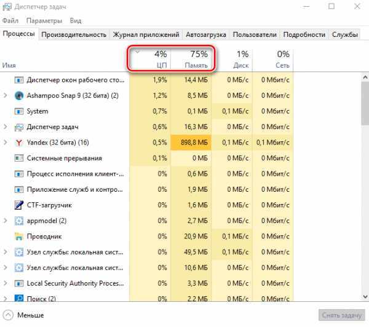Click the scrollbar down arrow
The image size is (369, 327).
point(365,297)
